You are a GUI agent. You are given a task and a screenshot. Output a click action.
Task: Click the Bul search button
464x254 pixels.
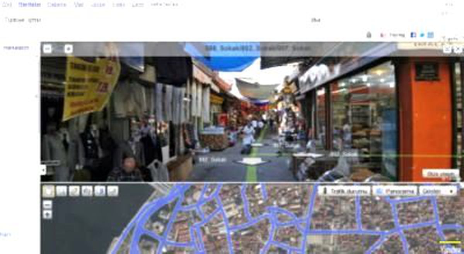point(316,20)
